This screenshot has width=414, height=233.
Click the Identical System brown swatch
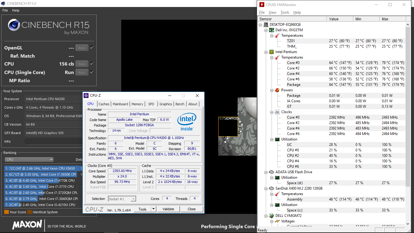[29, 212]
